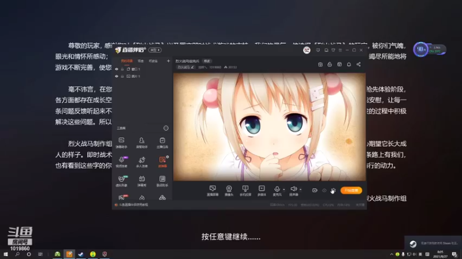Open the multi-person mic-link tool icon
This screenshot has width=462, height=259.
click(x=141, y=162)
